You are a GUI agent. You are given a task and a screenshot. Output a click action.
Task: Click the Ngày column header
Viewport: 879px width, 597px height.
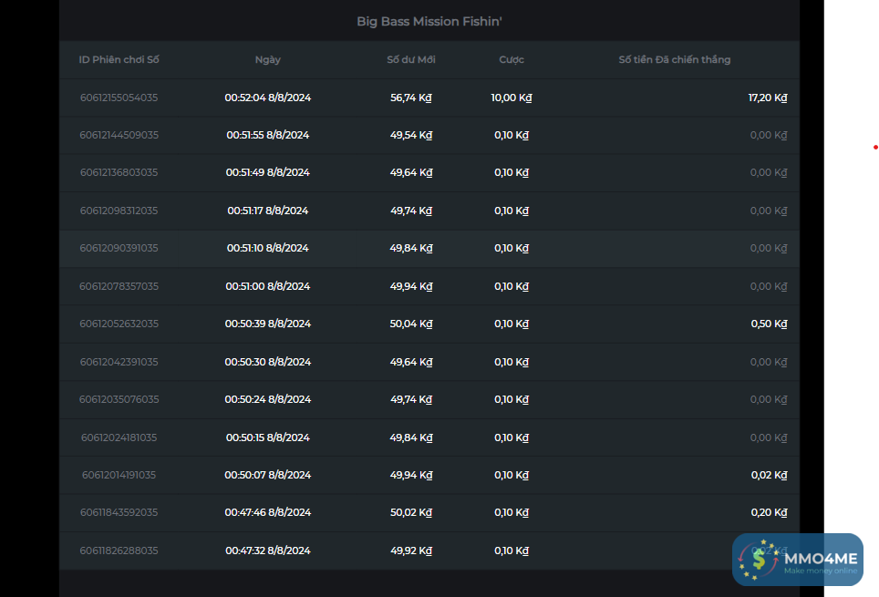point(268,60)
